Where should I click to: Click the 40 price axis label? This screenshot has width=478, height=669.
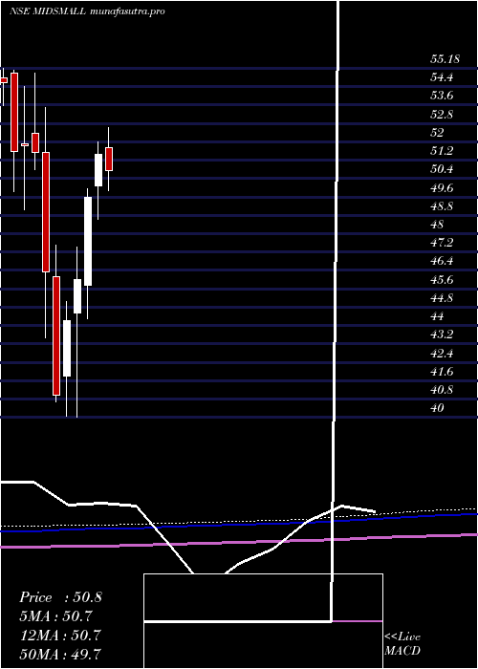(437, 408)
